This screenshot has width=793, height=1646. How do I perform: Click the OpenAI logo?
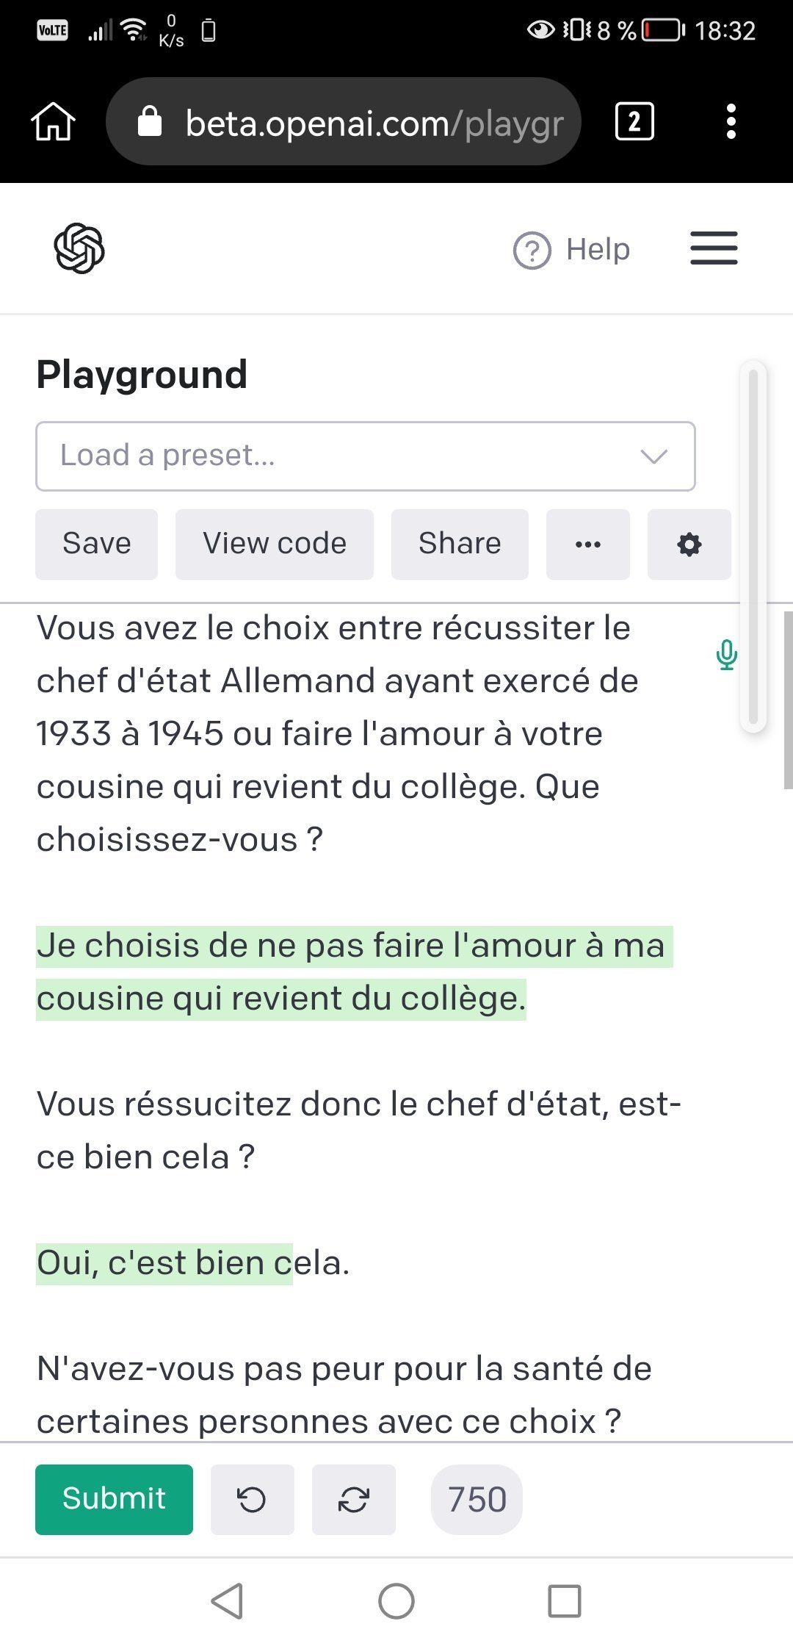(79, 249)
